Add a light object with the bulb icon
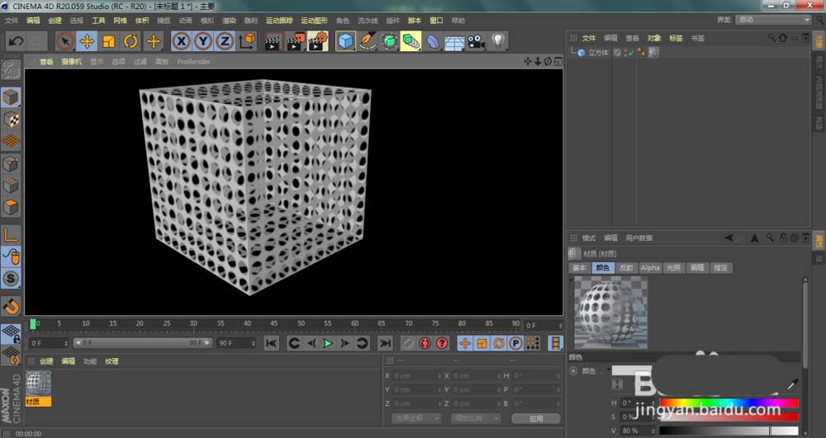The width and height of the screenshot is (826, 438). coord(498,40)
